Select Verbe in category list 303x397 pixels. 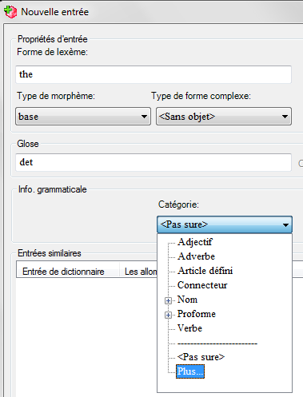[189, 328]
